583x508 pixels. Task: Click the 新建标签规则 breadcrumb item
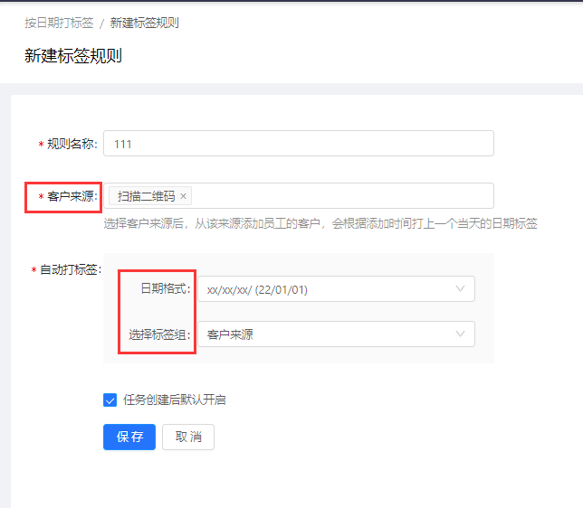tap(144, 23)
